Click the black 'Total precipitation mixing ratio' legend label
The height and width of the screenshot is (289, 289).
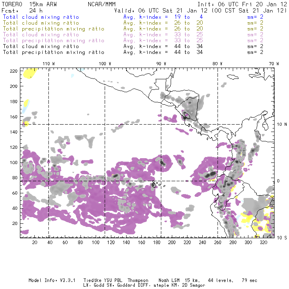pyautogui.click(x=54, y=52)
